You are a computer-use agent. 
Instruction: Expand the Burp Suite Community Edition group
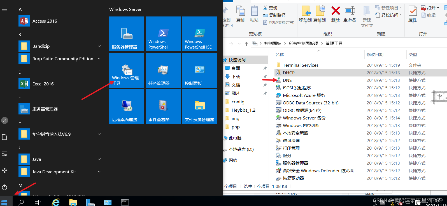pos(99,59)
